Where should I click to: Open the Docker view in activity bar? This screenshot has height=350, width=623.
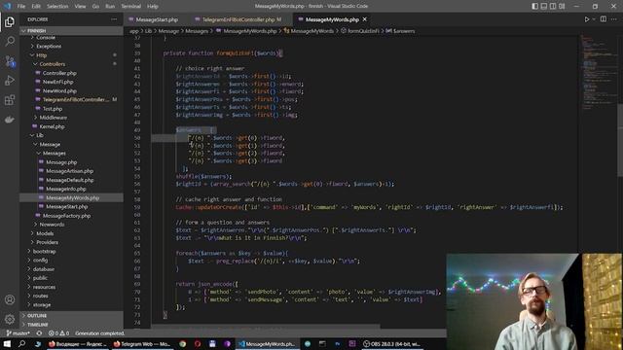coord(10,119)
